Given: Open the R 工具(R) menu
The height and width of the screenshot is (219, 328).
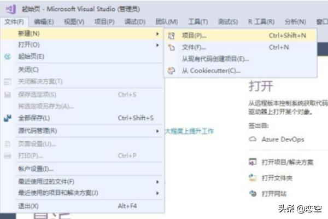Looking at the screenshot, I should coord(261,21).
